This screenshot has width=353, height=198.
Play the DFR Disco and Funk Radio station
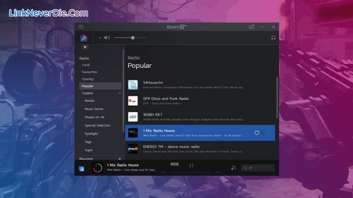pyautogui.click(x=166, y=101)
